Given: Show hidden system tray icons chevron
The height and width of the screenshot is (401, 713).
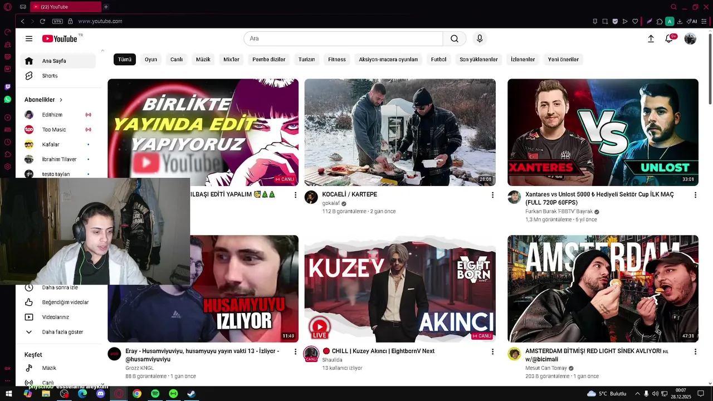Looking at the screenshot, I should (637, 394).
